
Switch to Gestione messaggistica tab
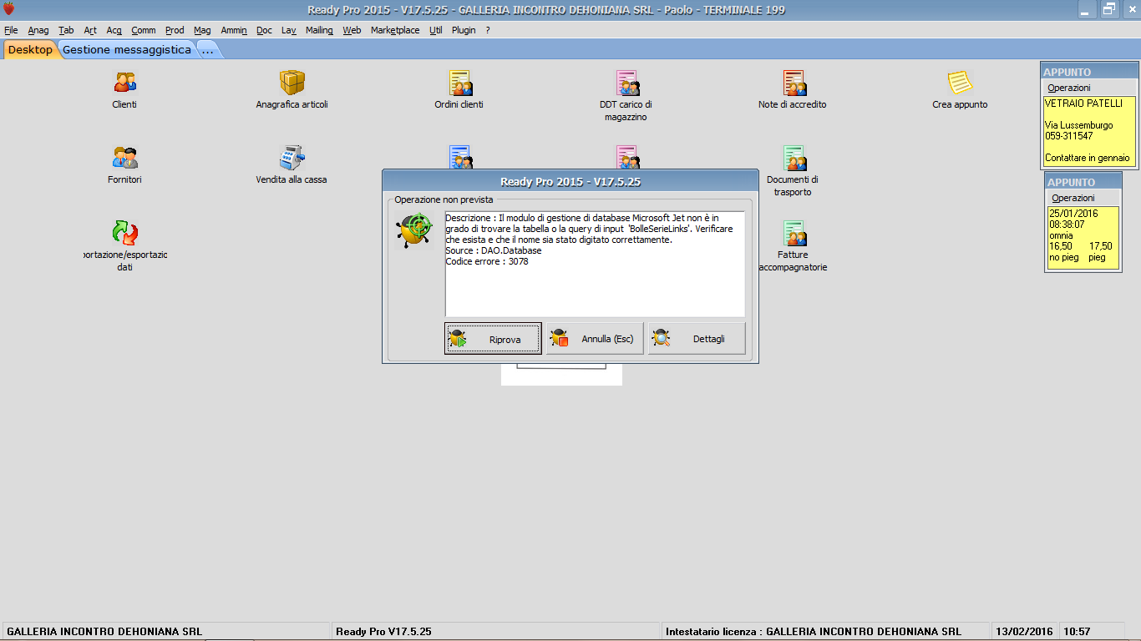127,49
